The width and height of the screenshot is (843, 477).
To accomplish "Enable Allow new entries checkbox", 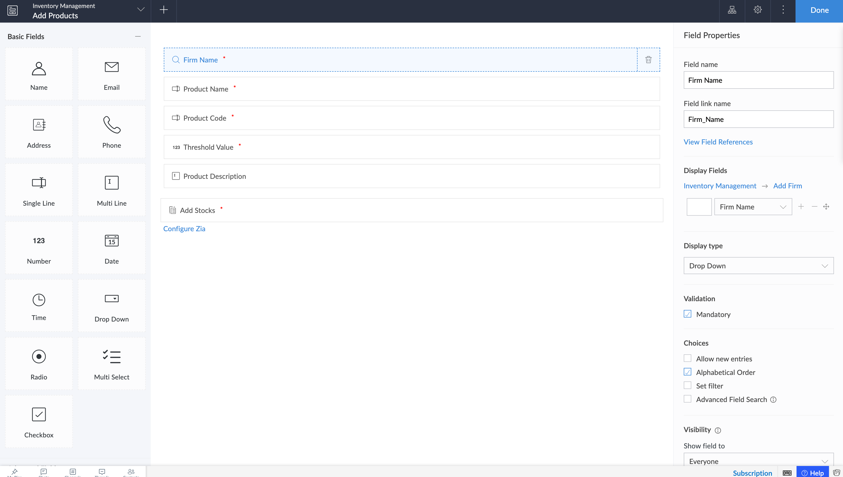I will 688,358.
